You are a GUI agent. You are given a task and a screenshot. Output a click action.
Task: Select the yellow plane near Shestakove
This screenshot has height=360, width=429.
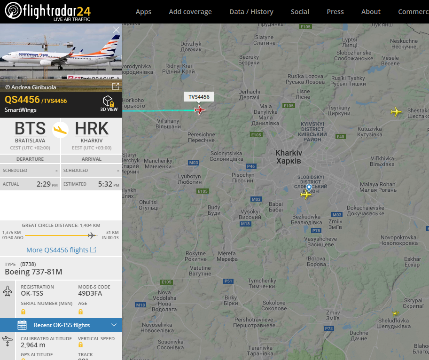coord(396,112)
